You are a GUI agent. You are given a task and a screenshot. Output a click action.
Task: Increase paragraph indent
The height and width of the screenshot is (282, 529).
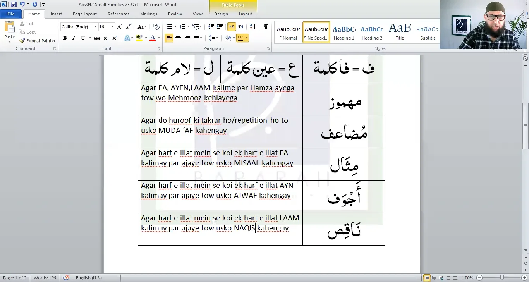click(220, 27)
